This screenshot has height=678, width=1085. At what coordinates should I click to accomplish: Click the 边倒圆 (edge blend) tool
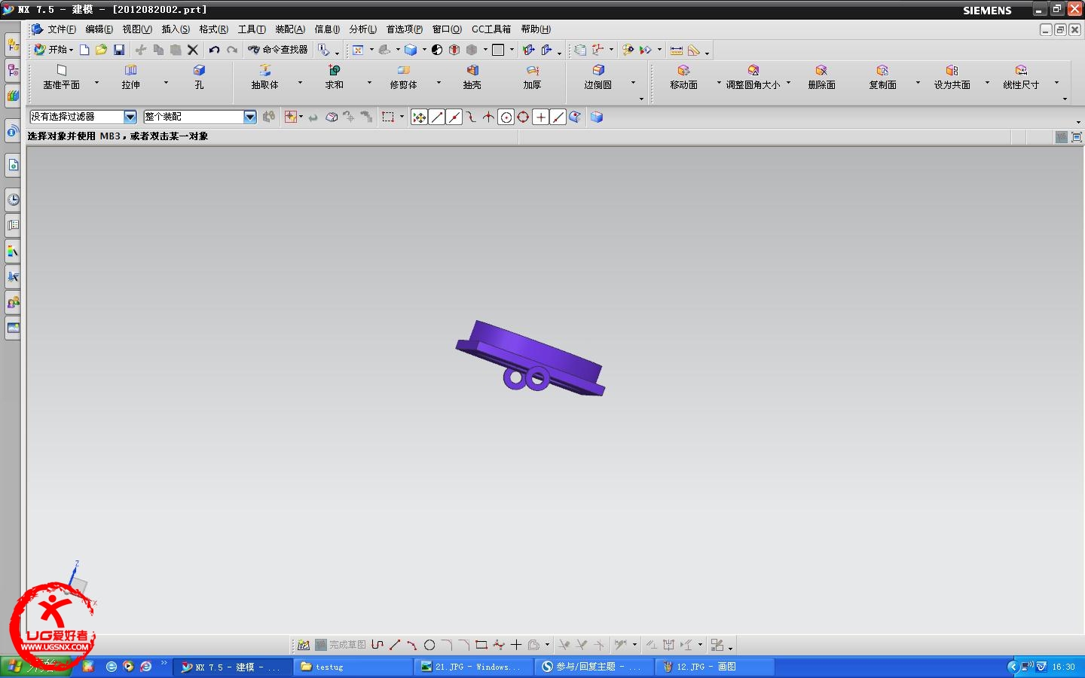[x=598, y=78]
